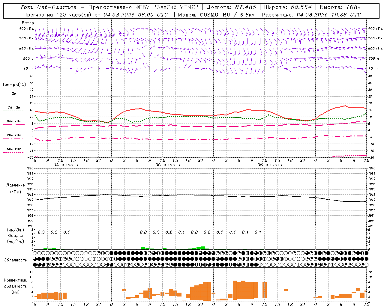
Task: Click the Осадки panel label
Action: click(16, 236)
